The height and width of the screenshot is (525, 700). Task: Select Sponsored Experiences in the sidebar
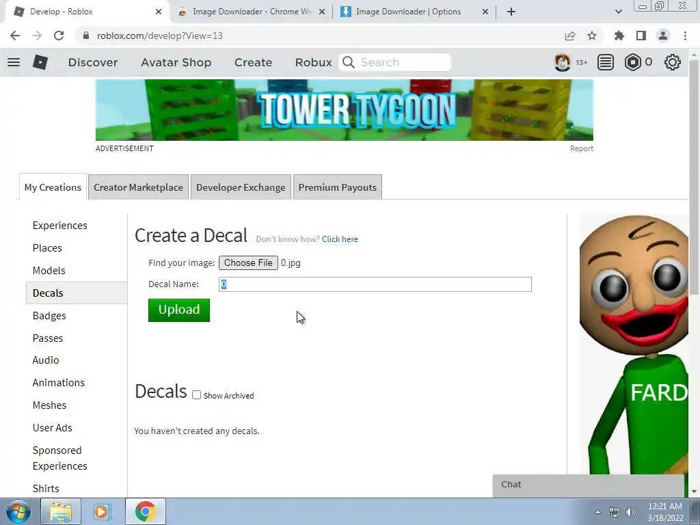click(60, 458)
